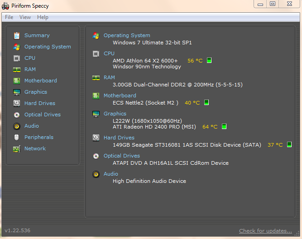Click the Peripherals mouse icon in sidebar
This screenshot has width=302, height=239.
pos(17,137)
